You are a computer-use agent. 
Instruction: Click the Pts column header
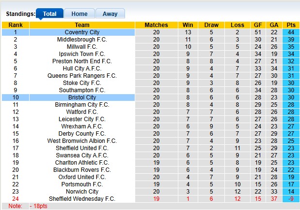pyautogui.click(x=291, y=25)
